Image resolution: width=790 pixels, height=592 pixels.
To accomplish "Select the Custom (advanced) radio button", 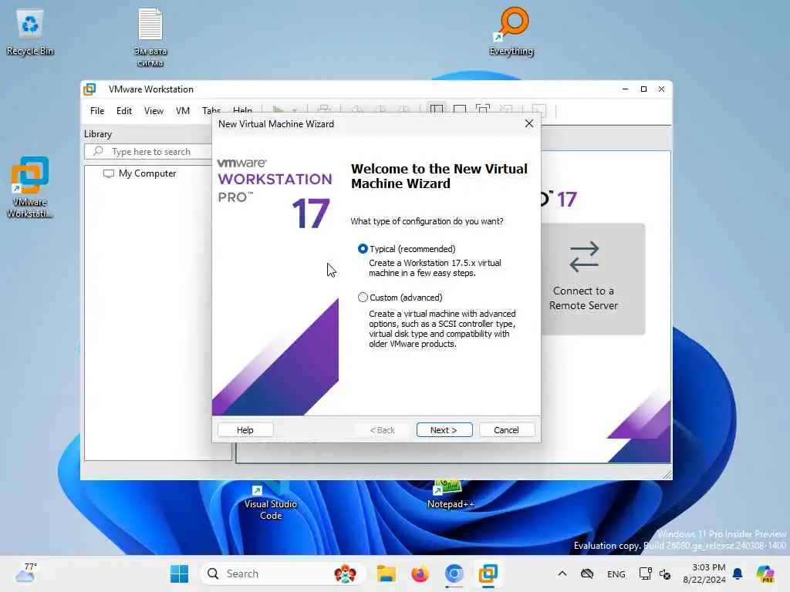I will (363, 298).
